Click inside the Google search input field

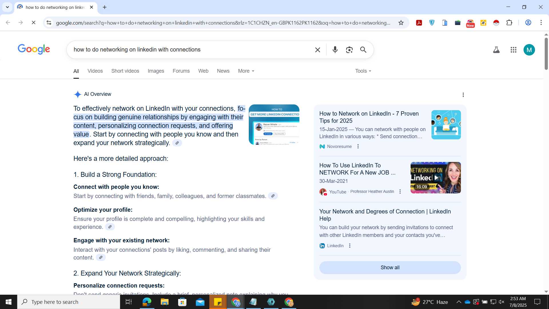point(192,50)
